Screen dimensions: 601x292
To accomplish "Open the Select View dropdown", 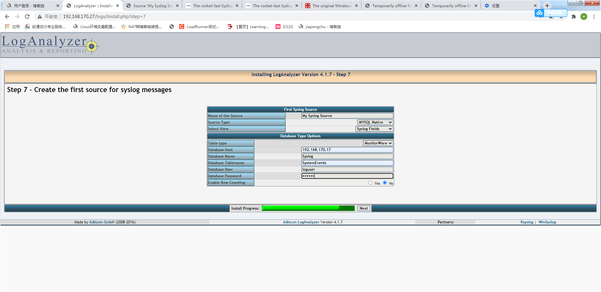I will coord(374,129).
